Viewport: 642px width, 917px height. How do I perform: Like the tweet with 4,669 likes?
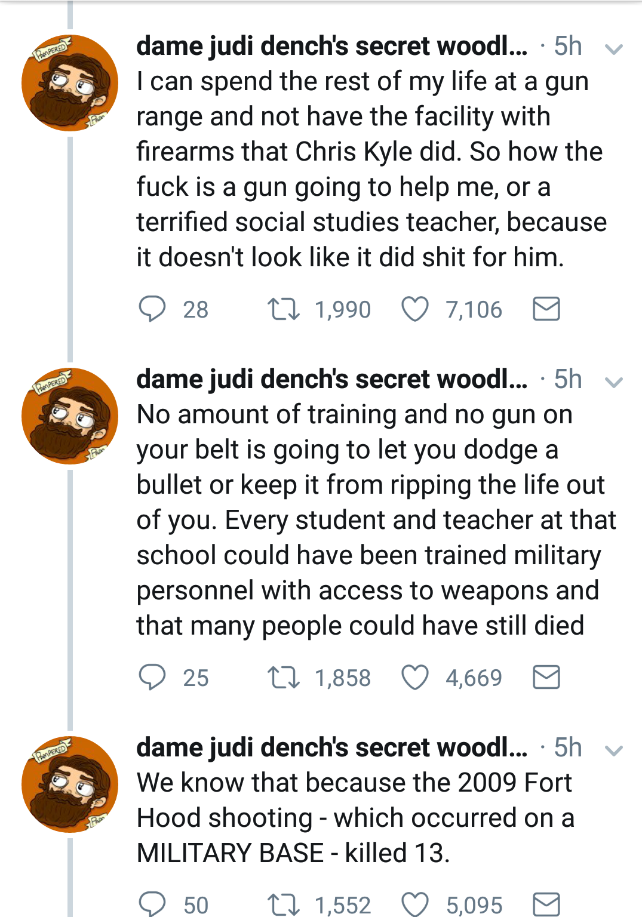pos(414,678)
